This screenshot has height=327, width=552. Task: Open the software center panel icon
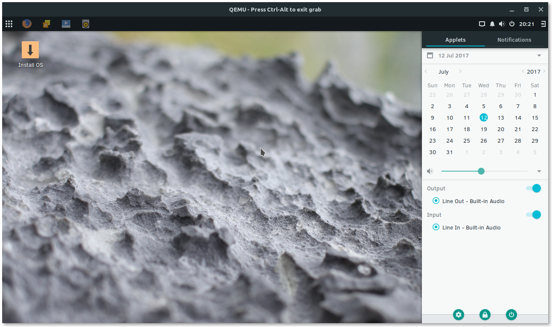[46, 24]
